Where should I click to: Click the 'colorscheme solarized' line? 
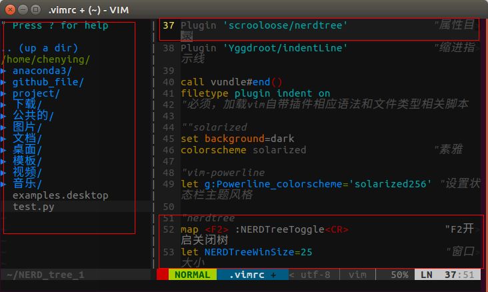coord(243,150)
